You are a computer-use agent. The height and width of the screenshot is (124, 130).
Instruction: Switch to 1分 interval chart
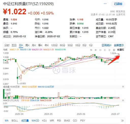tap(91, 45)
